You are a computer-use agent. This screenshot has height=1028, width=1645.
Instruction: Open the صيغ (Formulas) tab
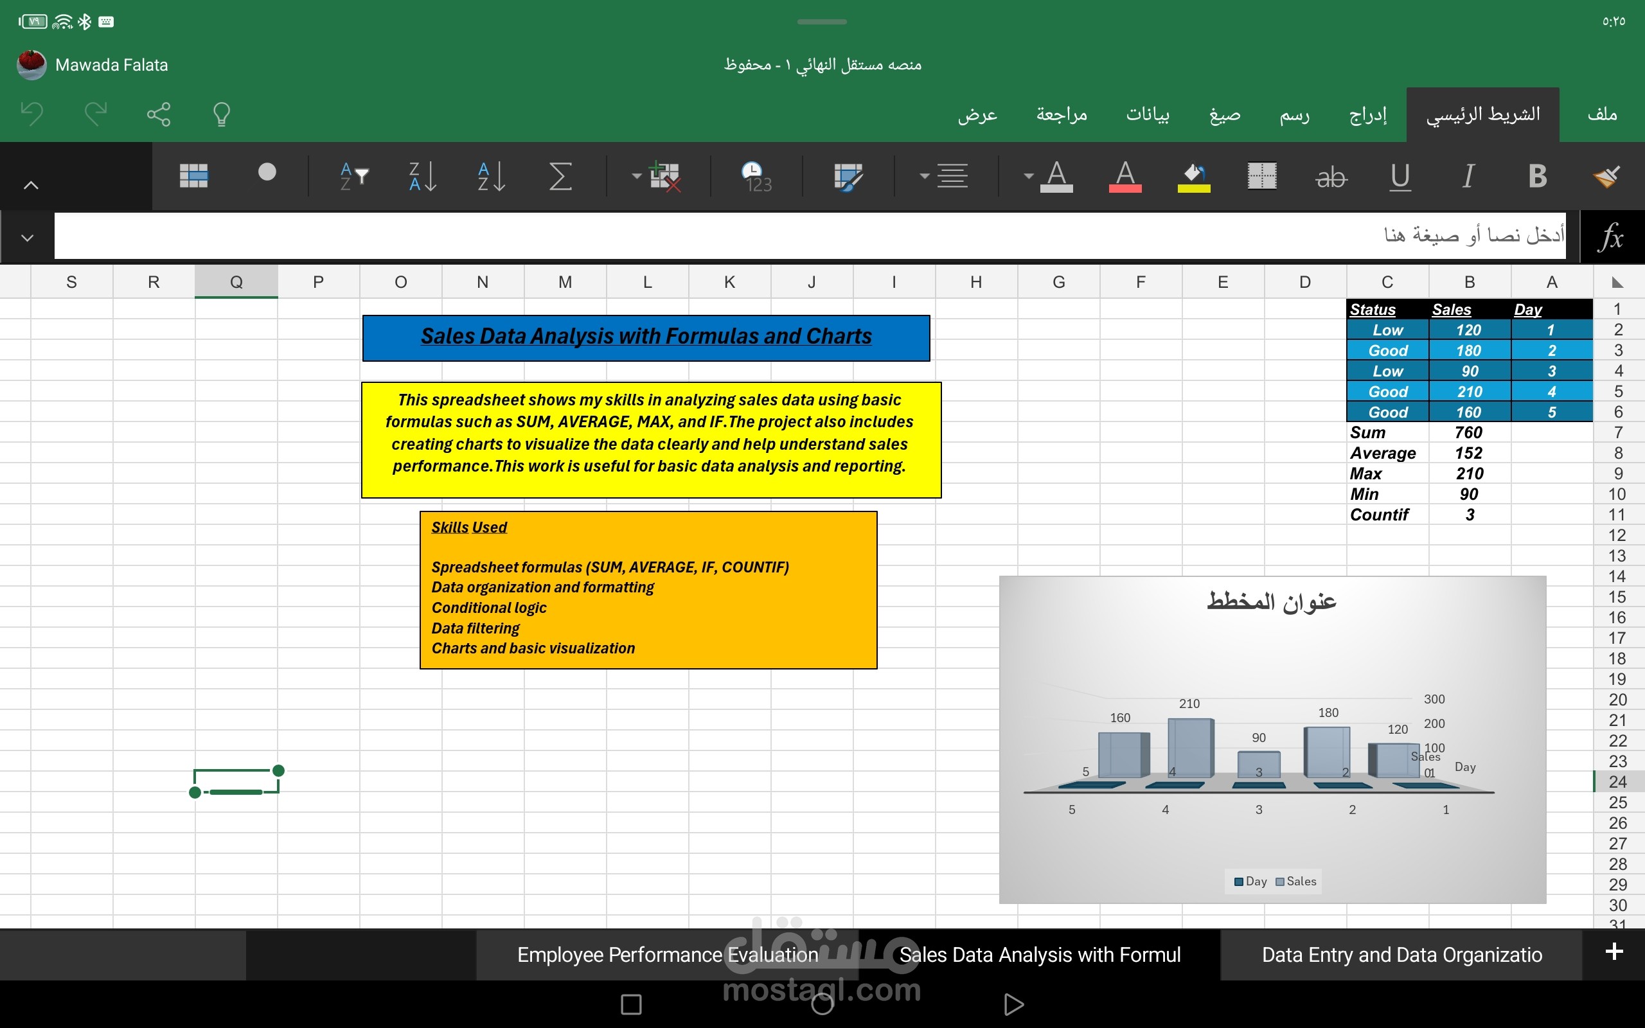click(1224, 114)
